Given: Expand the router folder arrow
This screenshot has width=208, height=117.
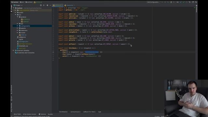Looking at the screenshot, I should (x=17, y=32).
